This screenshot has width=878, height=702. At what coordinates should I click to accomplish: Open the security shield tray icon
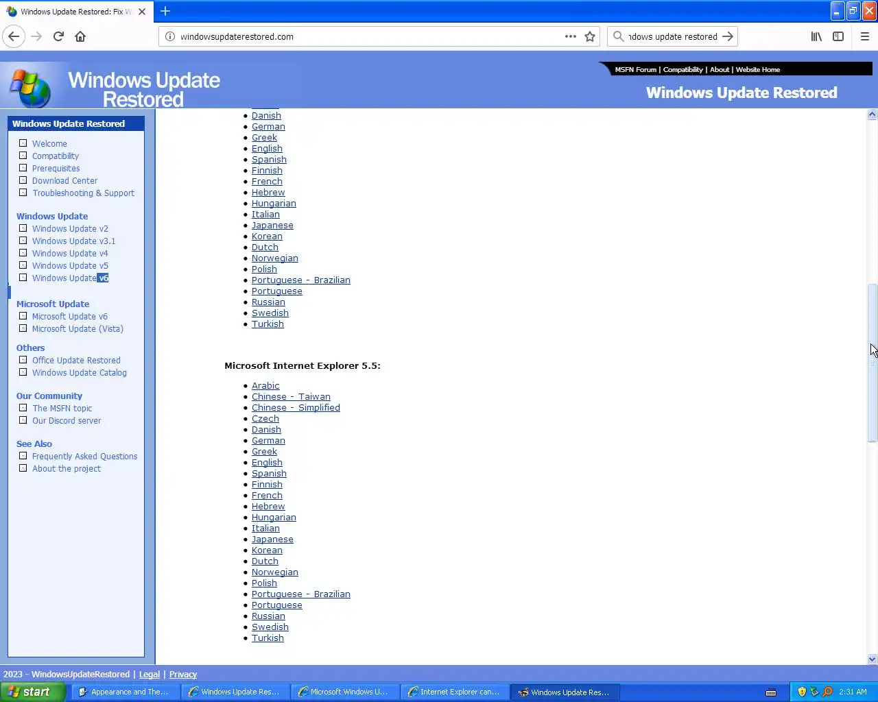pos(802,692)
